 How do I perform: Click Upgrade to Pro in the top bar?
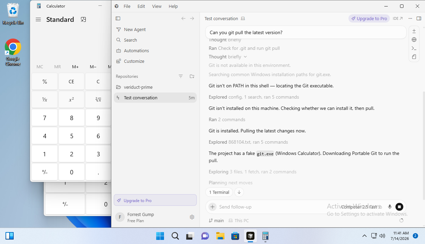[369, 18]
